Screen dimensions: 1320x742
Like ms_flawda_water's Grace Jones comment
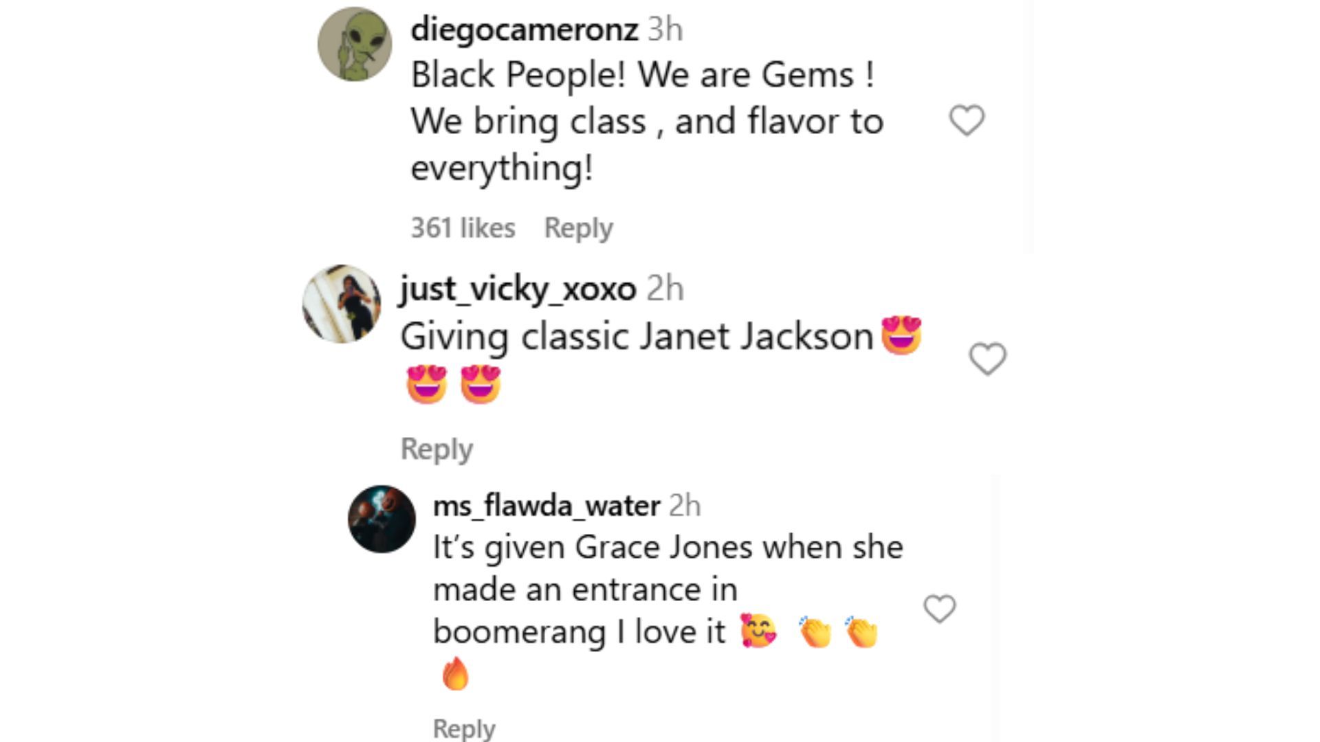coord(939,609)
